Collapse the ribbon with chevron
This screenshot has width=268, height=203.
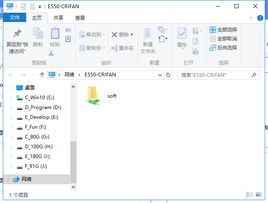click(251, 18)
